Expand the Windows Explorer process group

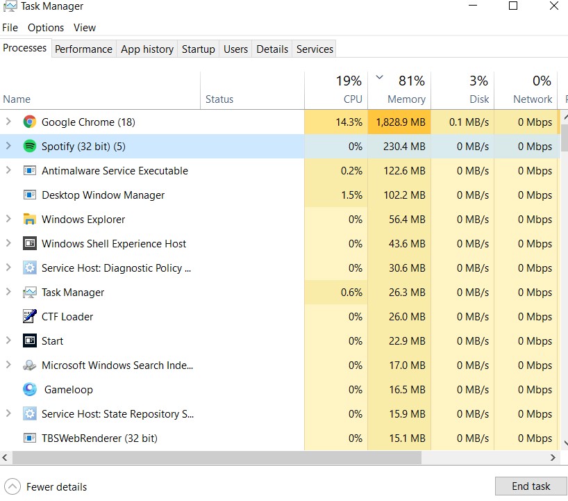(8, 219)
